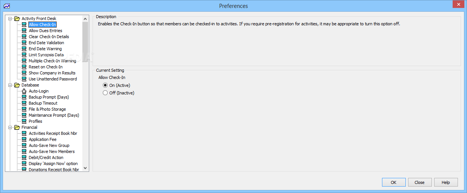Open End Date Validation setting
467x193 pixels.
[x=46, y=43]
